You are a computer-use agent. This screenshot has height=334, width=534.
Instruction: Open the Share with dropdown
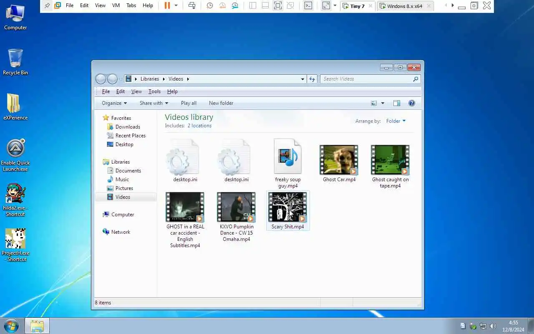point(154,103)
